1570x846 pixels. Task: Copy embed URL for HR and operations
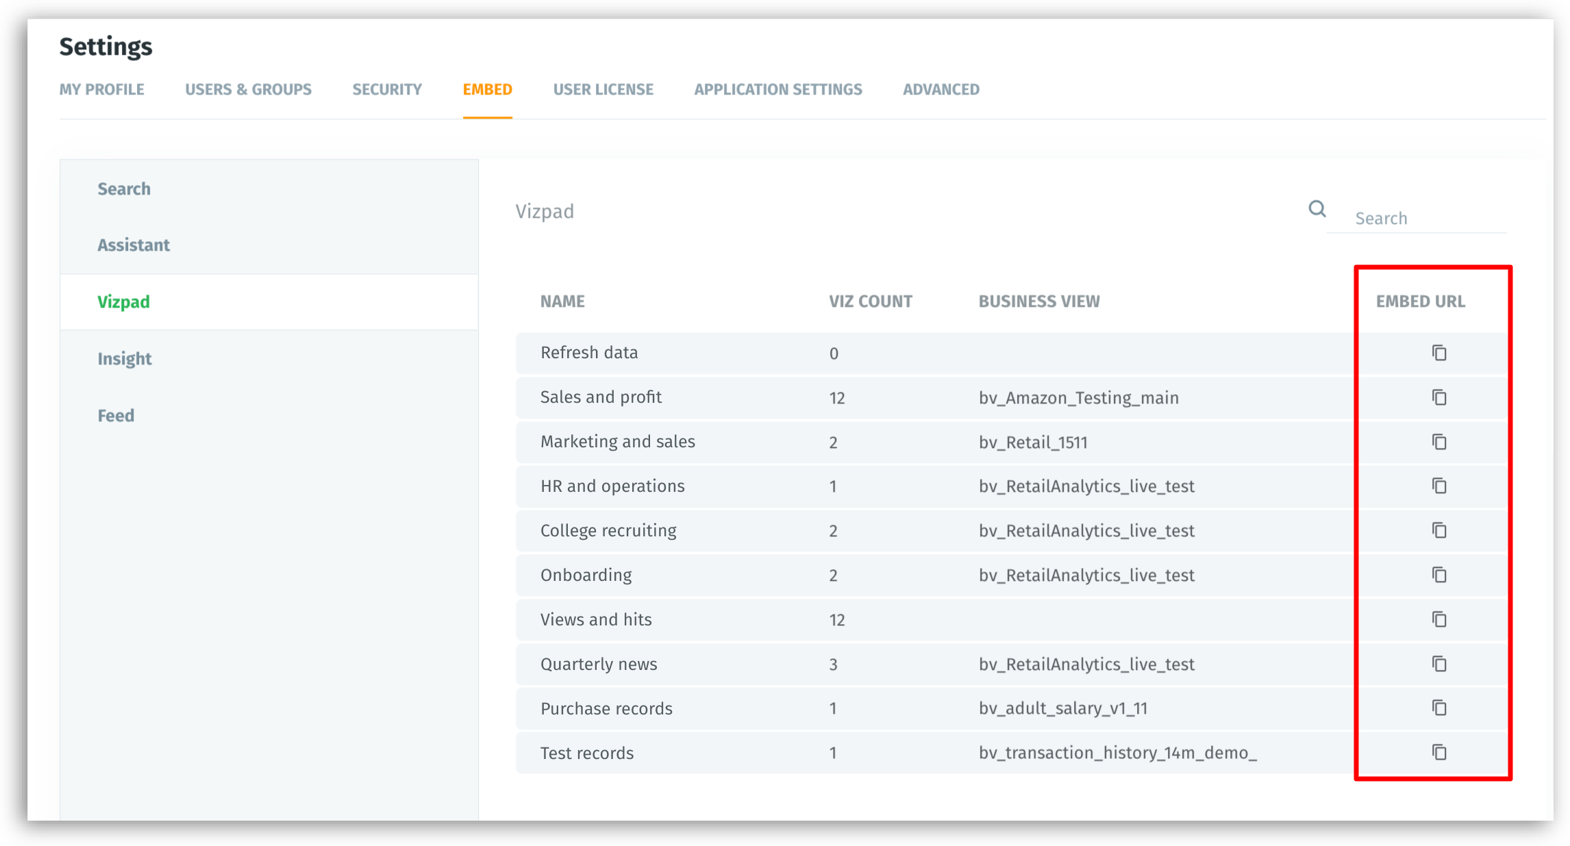(x=1439, y=486)
